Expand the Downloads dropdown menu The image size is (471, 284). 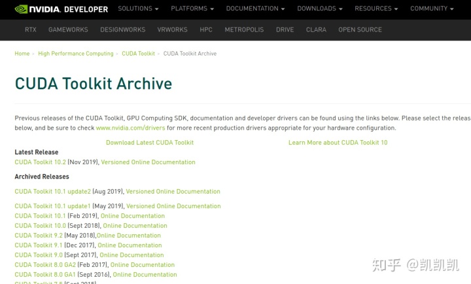point(320,9)
